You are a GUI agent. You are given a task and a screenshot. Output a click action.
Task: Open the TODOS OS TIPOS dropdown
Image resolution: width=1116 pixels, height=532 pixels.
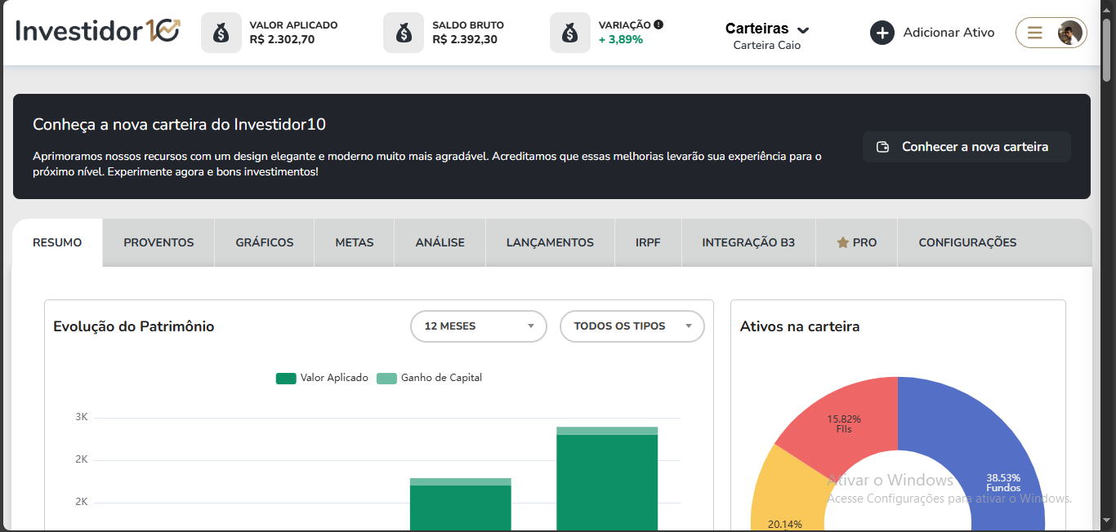click(632, 326)
